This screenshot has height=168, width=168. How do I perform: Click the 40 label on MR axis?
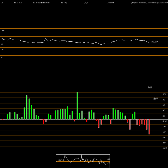[164, 111]
